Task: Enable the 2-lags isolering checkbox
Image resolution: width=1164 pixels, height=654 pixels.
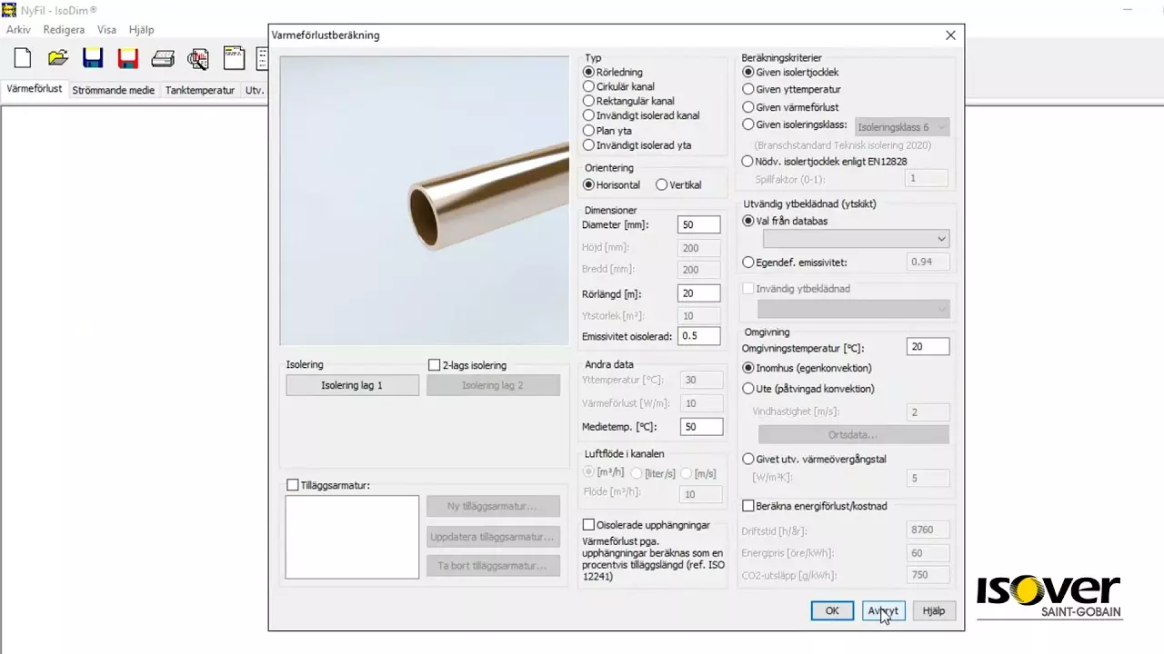Action: click(x=435, y=365)
